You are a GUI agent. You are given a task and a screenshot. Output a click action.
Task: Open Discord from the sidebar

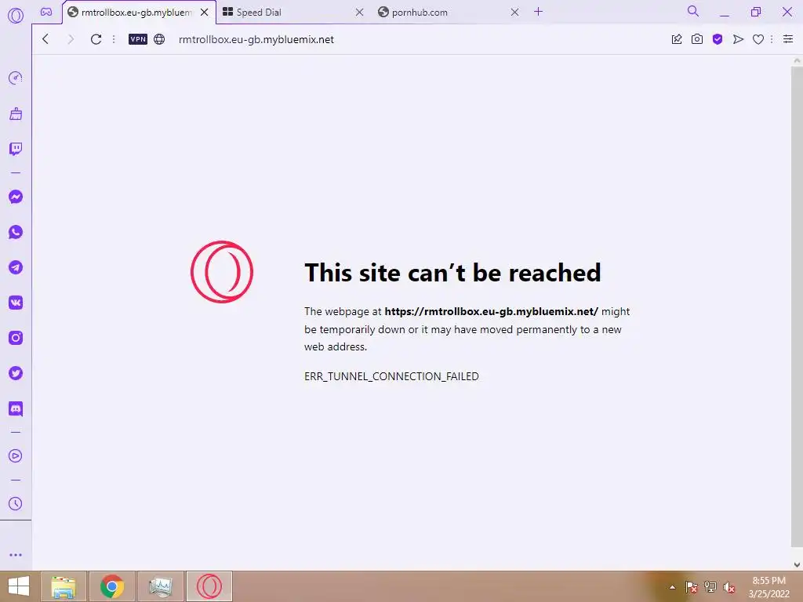[x=16, y=408]
